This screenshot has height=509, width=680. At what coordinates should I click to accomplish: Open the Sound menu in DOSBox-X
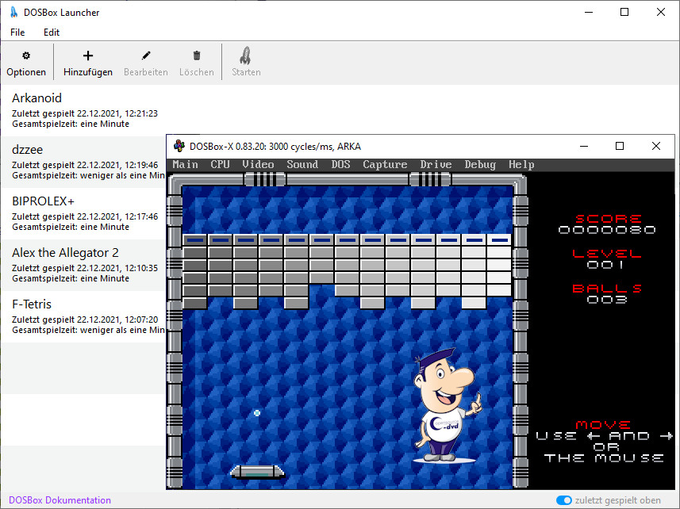point(302,165)
